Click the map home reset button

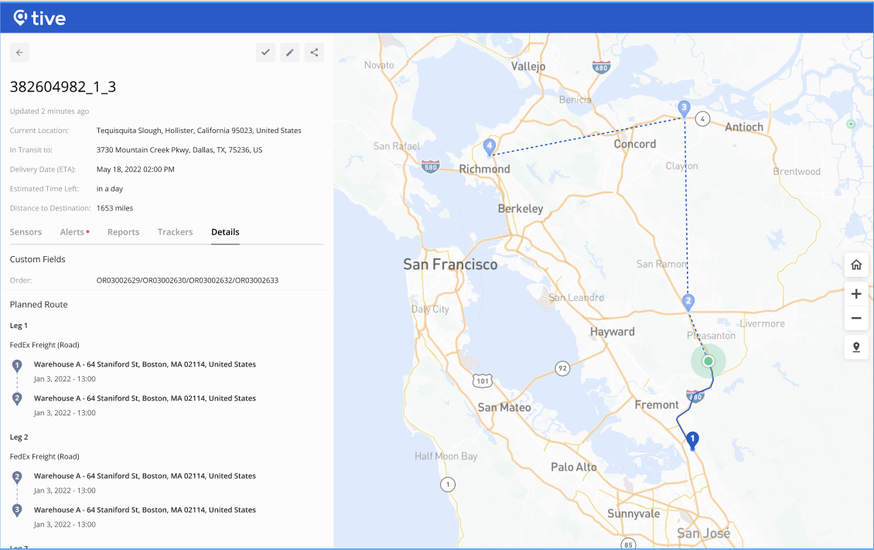856,265
